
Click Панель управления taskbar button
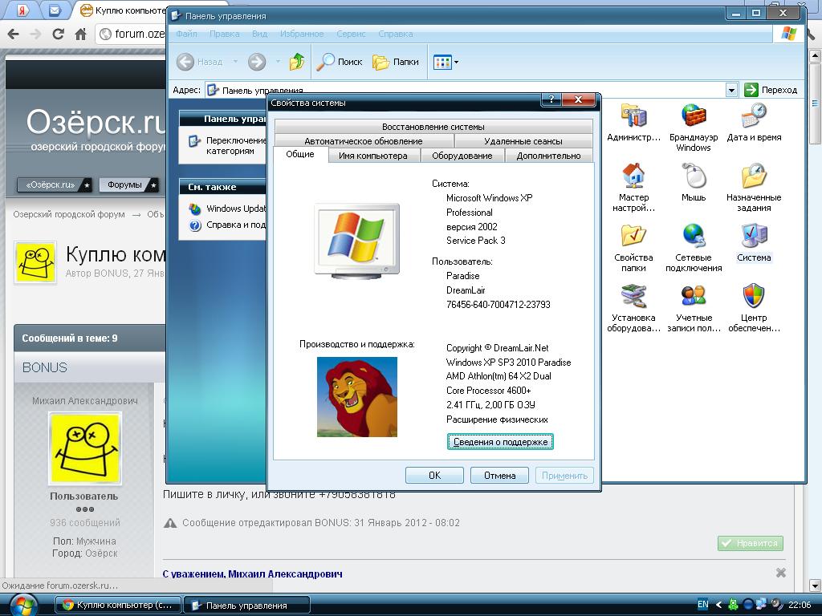click(246, 605)
